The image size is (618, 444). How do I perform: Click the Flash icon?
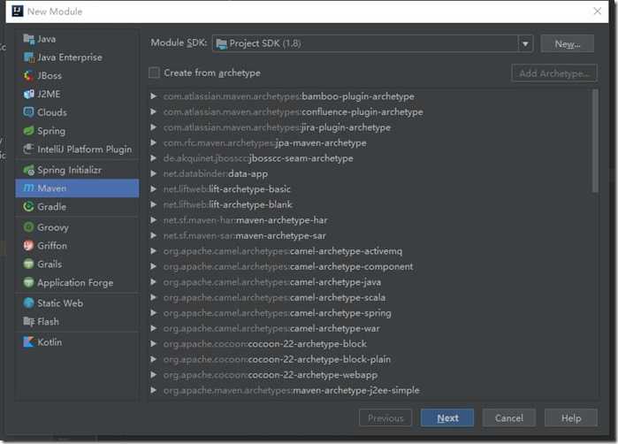coord(29,321)
